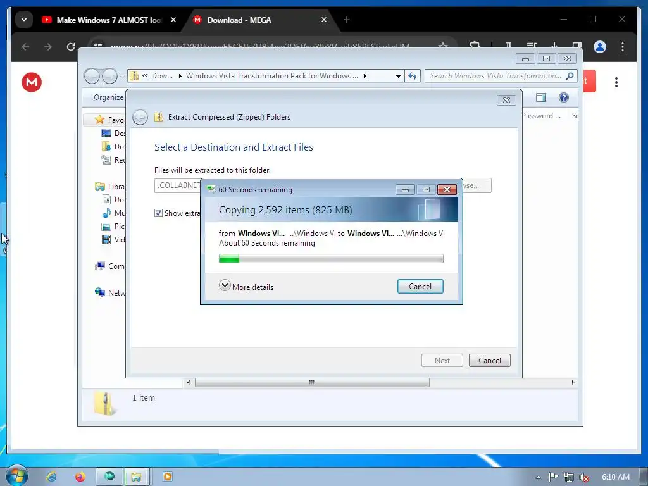Click the Explorer refresh button
The image size is (648, 486).
point(413,76)
